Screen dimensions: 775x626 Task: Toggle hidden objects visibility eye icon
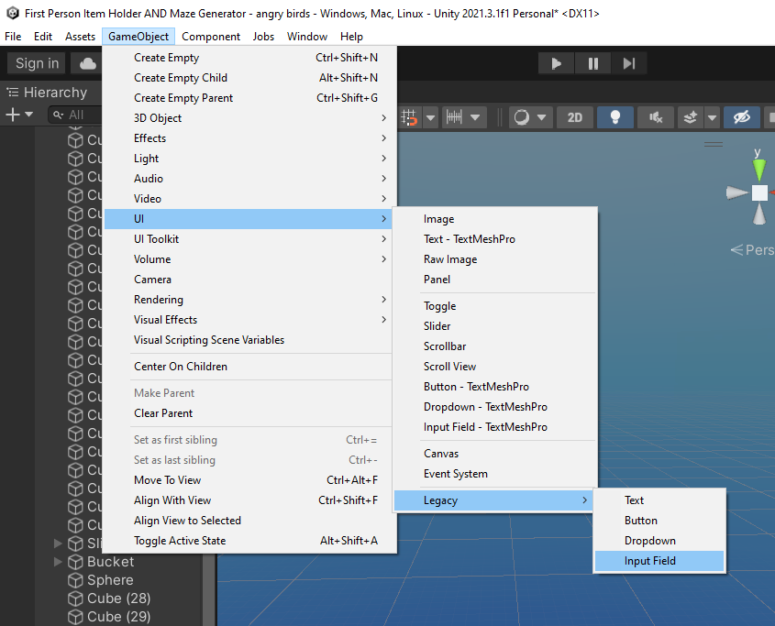pos(741,117)
